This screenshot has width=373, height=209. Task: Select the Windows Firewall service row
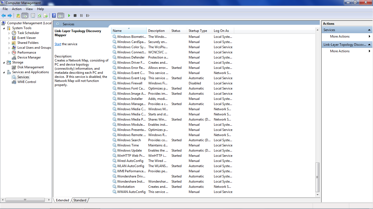[x=173, y=83]
